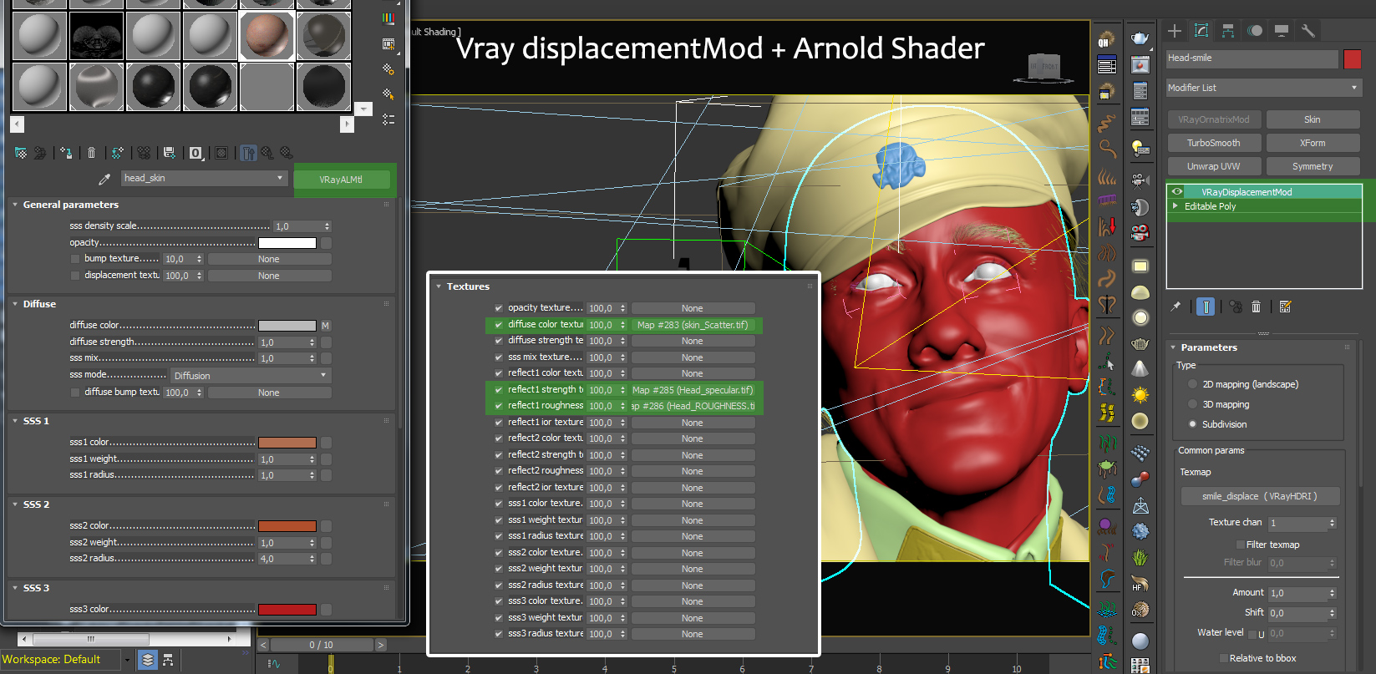
Task: Click the VRayALMtl material type button
Action: tap(341, 180)
